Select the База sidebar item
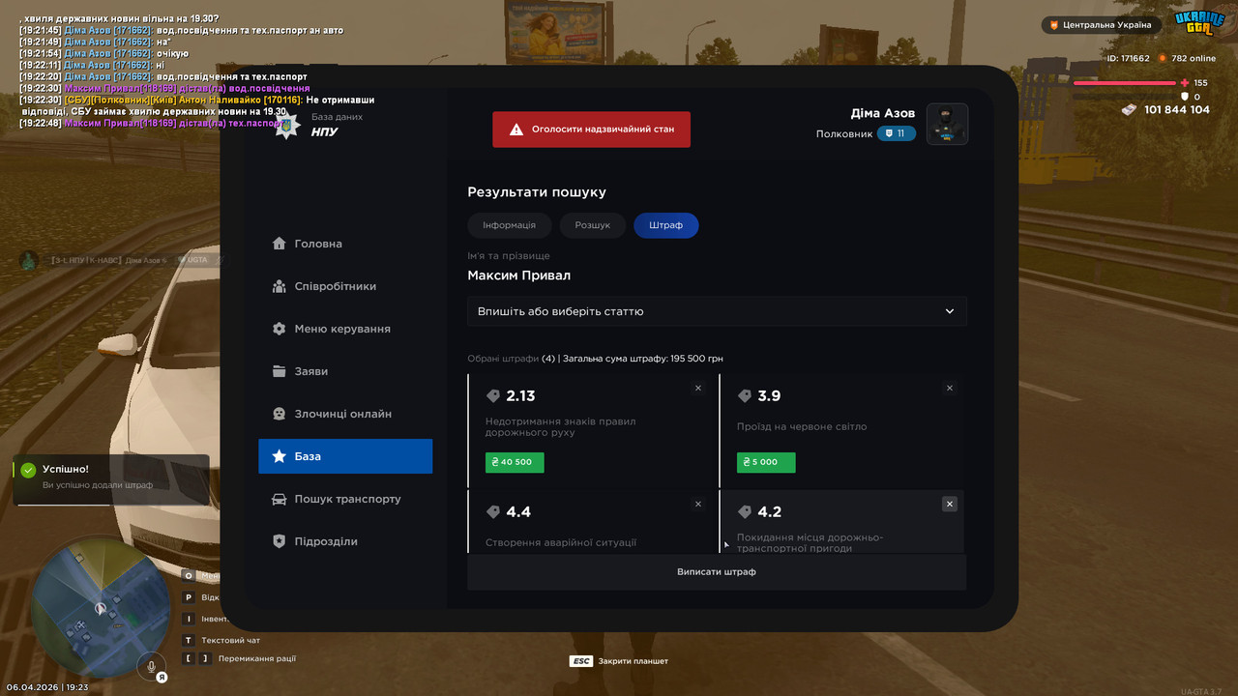Viewport: 1238px width, 696px height. coord(345,456)
